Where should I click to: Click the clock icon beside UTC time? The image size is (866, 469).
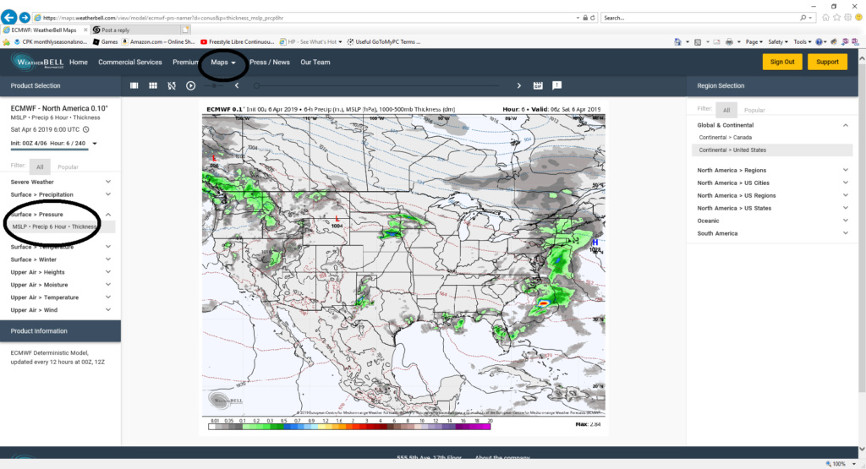pos(86,129)
